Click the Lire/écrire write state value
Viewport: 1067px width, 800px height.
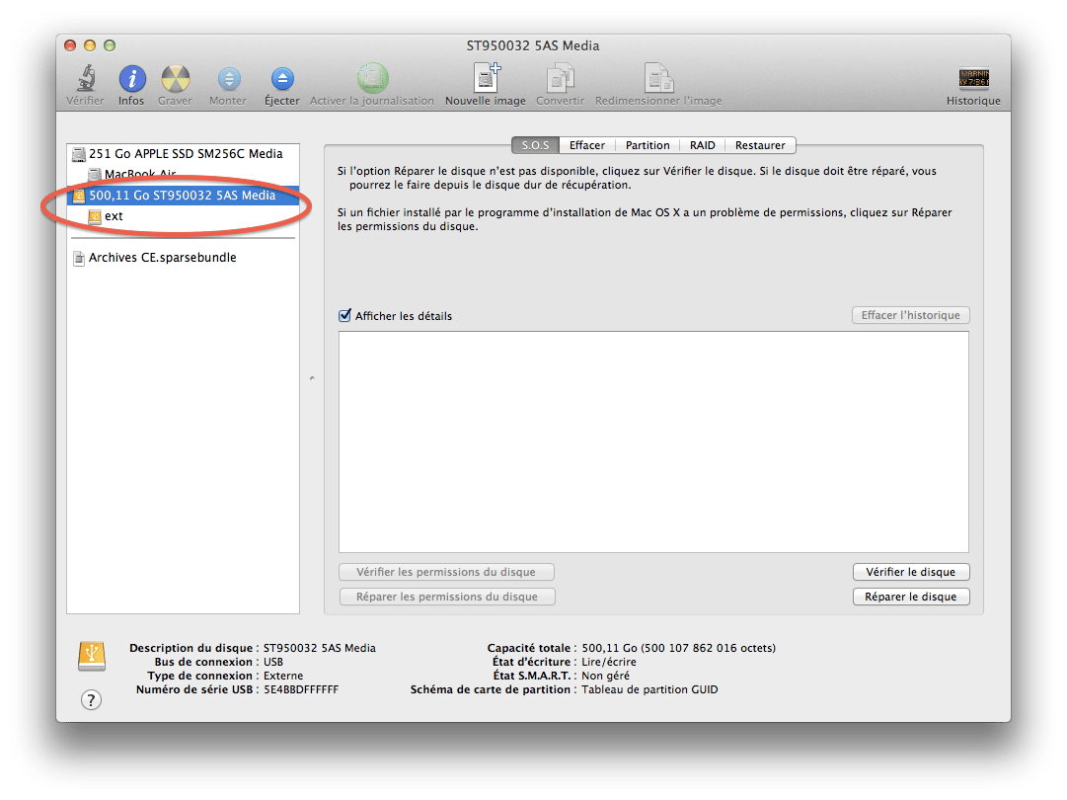pos(608,662)
